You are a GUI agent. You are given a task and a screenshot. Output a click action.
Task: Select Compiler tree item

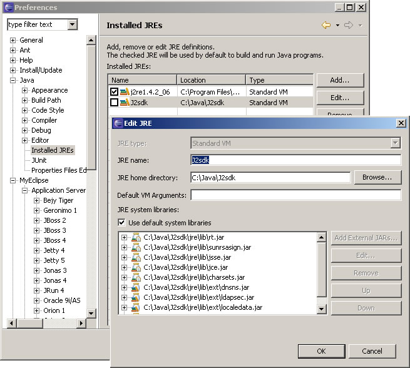pyautogui.click(x=44, y=120)
